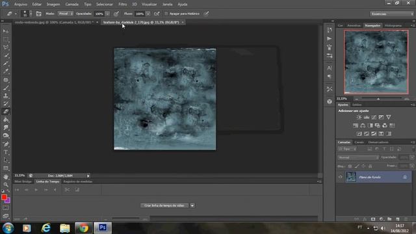This screenshot has width=416, height=234.
Task: Click the purple background color swatch
Action: (8, 201)
